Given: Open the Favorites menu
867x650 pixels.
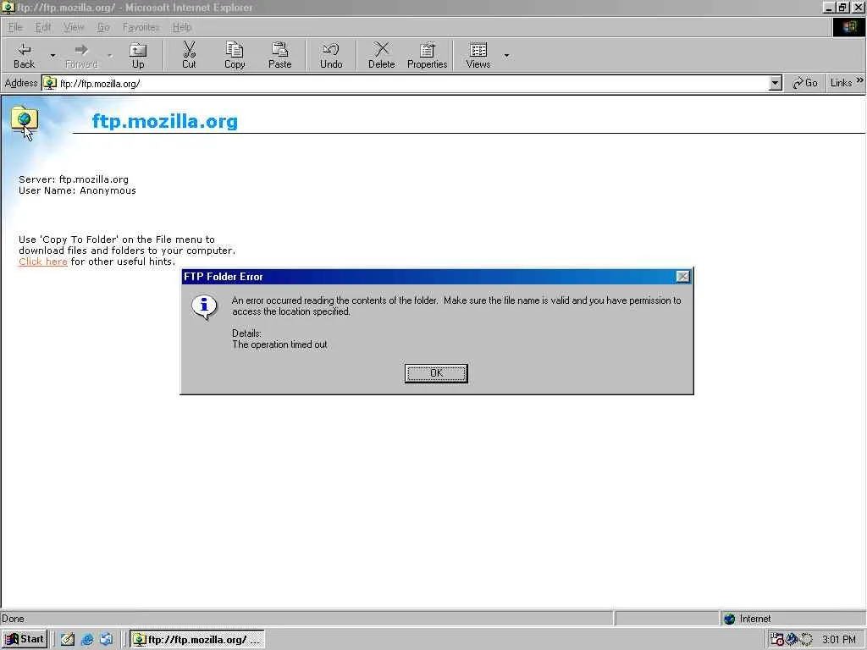Looking at the screenshot, I should pyautogui.click(x=141, y=27).
